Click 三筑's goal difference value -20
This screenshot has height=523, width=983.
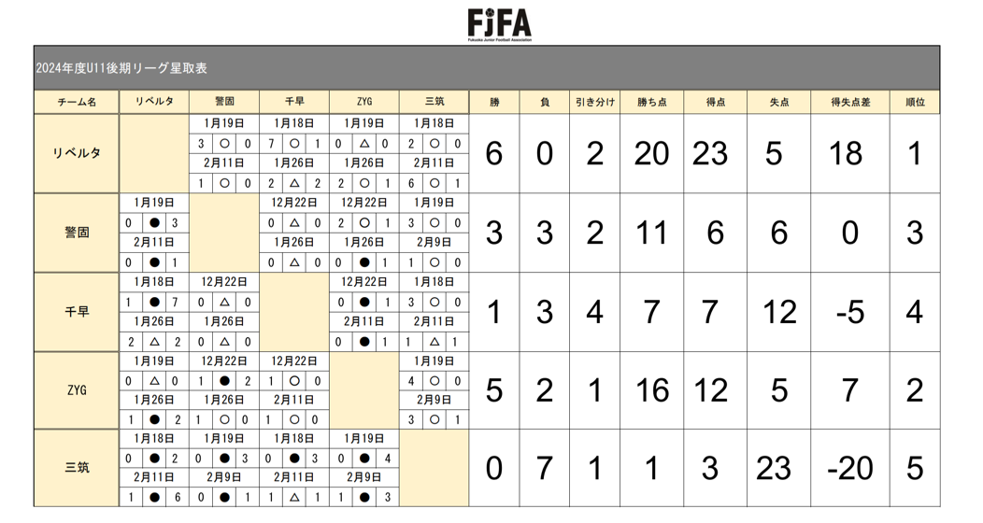click(850, 468)
